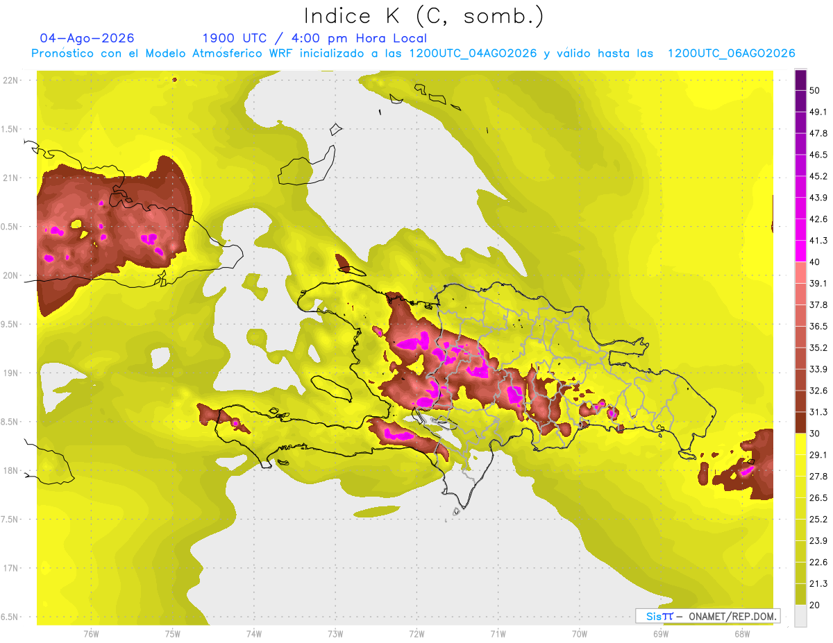Click the legend value 46.5
Image resolution: width=833 pixels, height=643 pixels.
pyautogui.click(x=819, y=155)
